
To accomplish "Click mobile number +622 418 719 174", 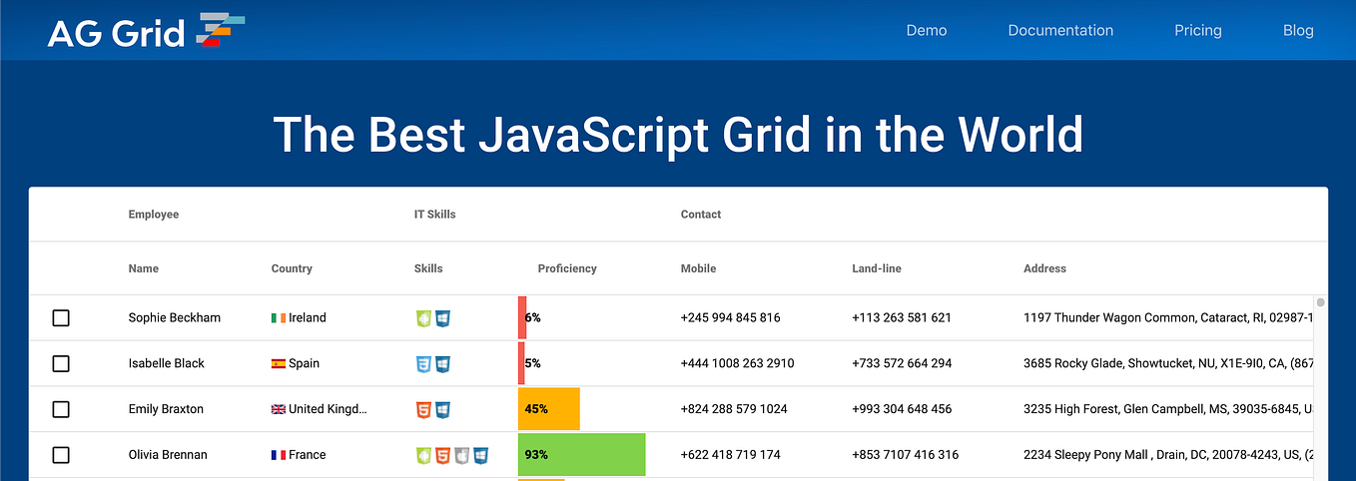I will 730,455.
